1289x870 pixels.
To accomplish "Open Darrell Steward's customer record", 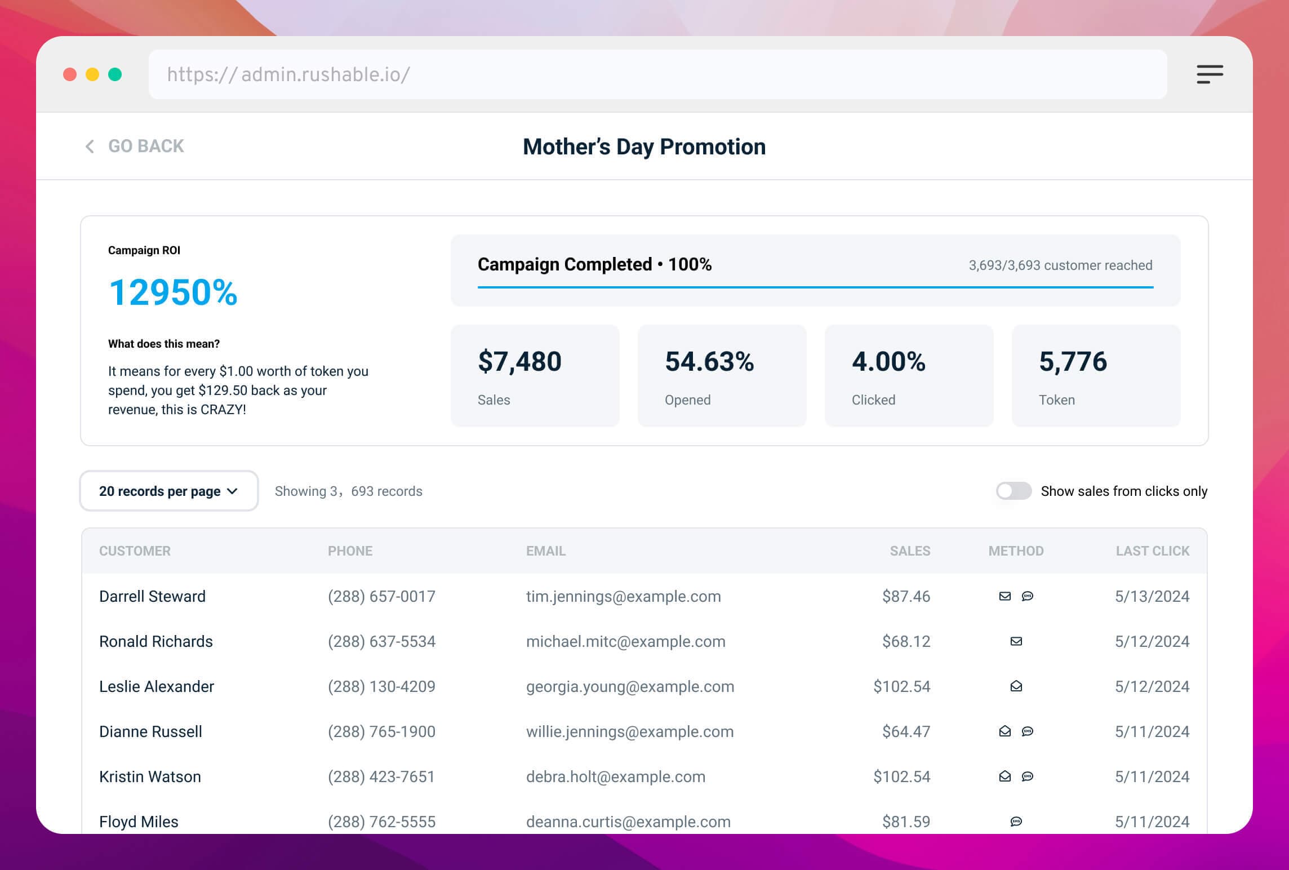I will (152, 596).
